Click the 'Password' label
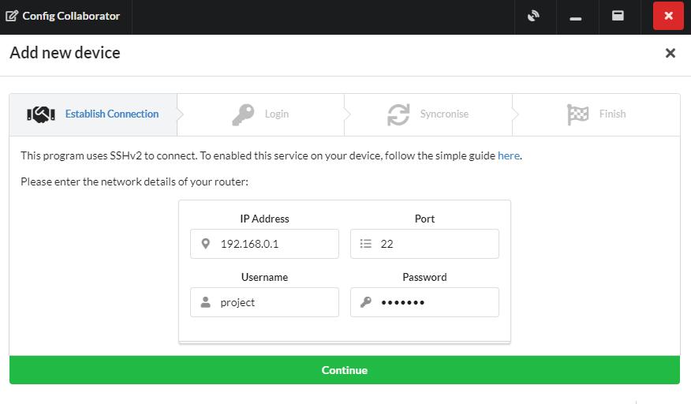691x404 pixels. coord(424,277)
